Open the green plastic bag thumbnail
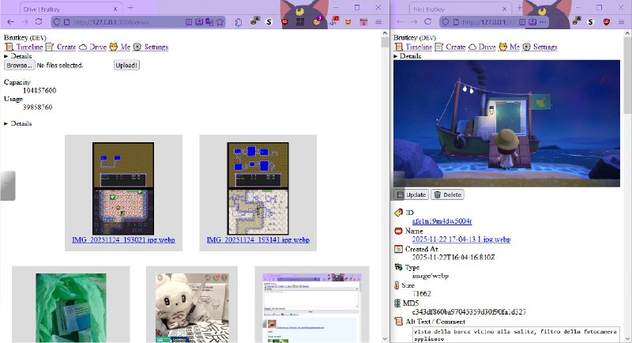The image size is (632, 343). pos(71,308)
